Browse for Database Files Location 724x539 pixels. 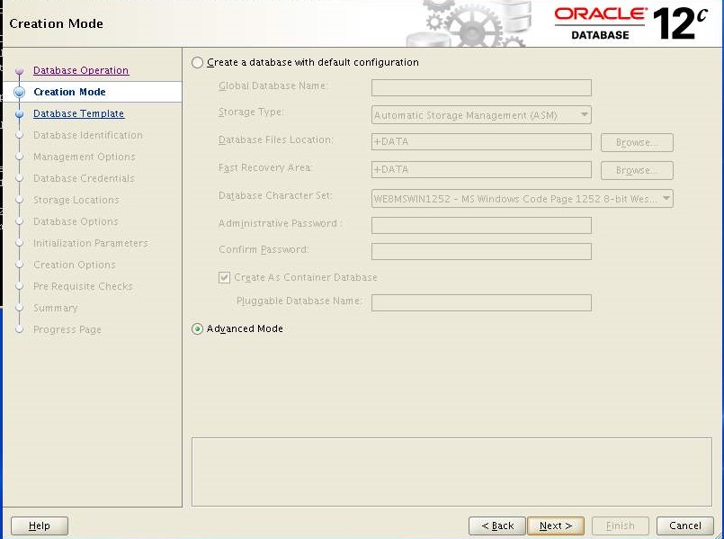tap(637, 142)
